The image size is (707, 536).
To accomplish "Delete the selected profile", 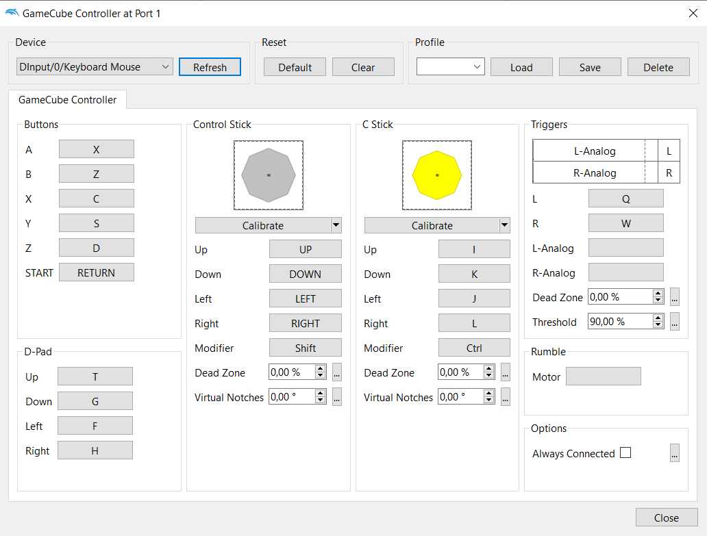I will pos(658,66).
